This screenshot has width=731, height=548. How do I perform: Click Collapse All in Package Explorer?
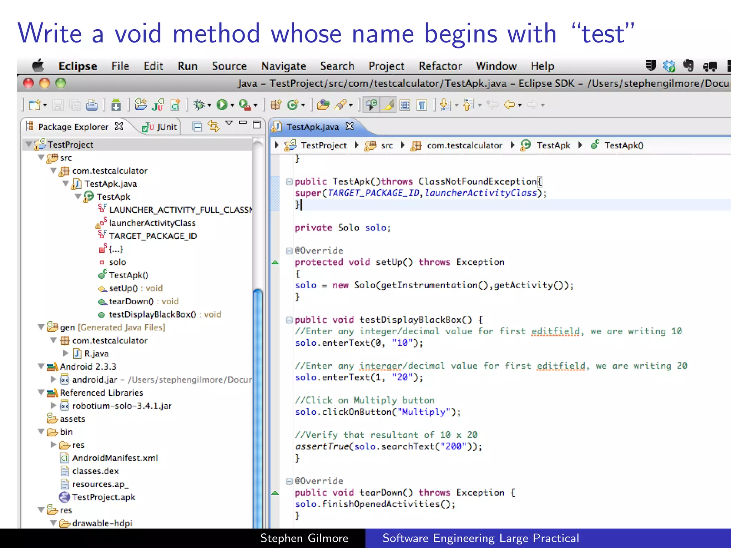pyautogui.click(x=197, y=127)
